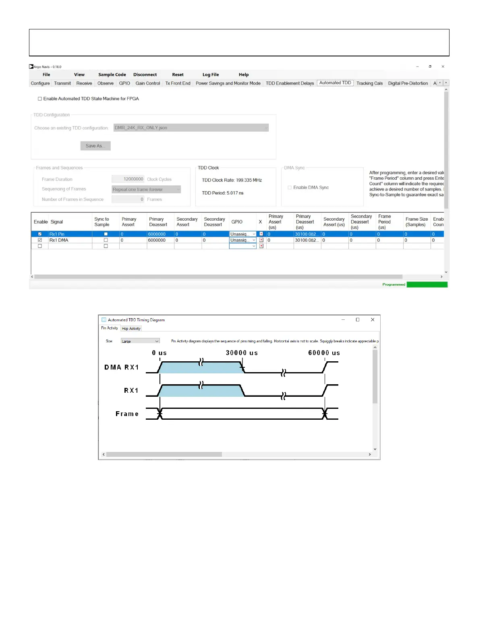493x638 pixels.
Task: Click Timing Diagram scroll-down arrow
Action: pyautogui.click(x=375, y=449)
